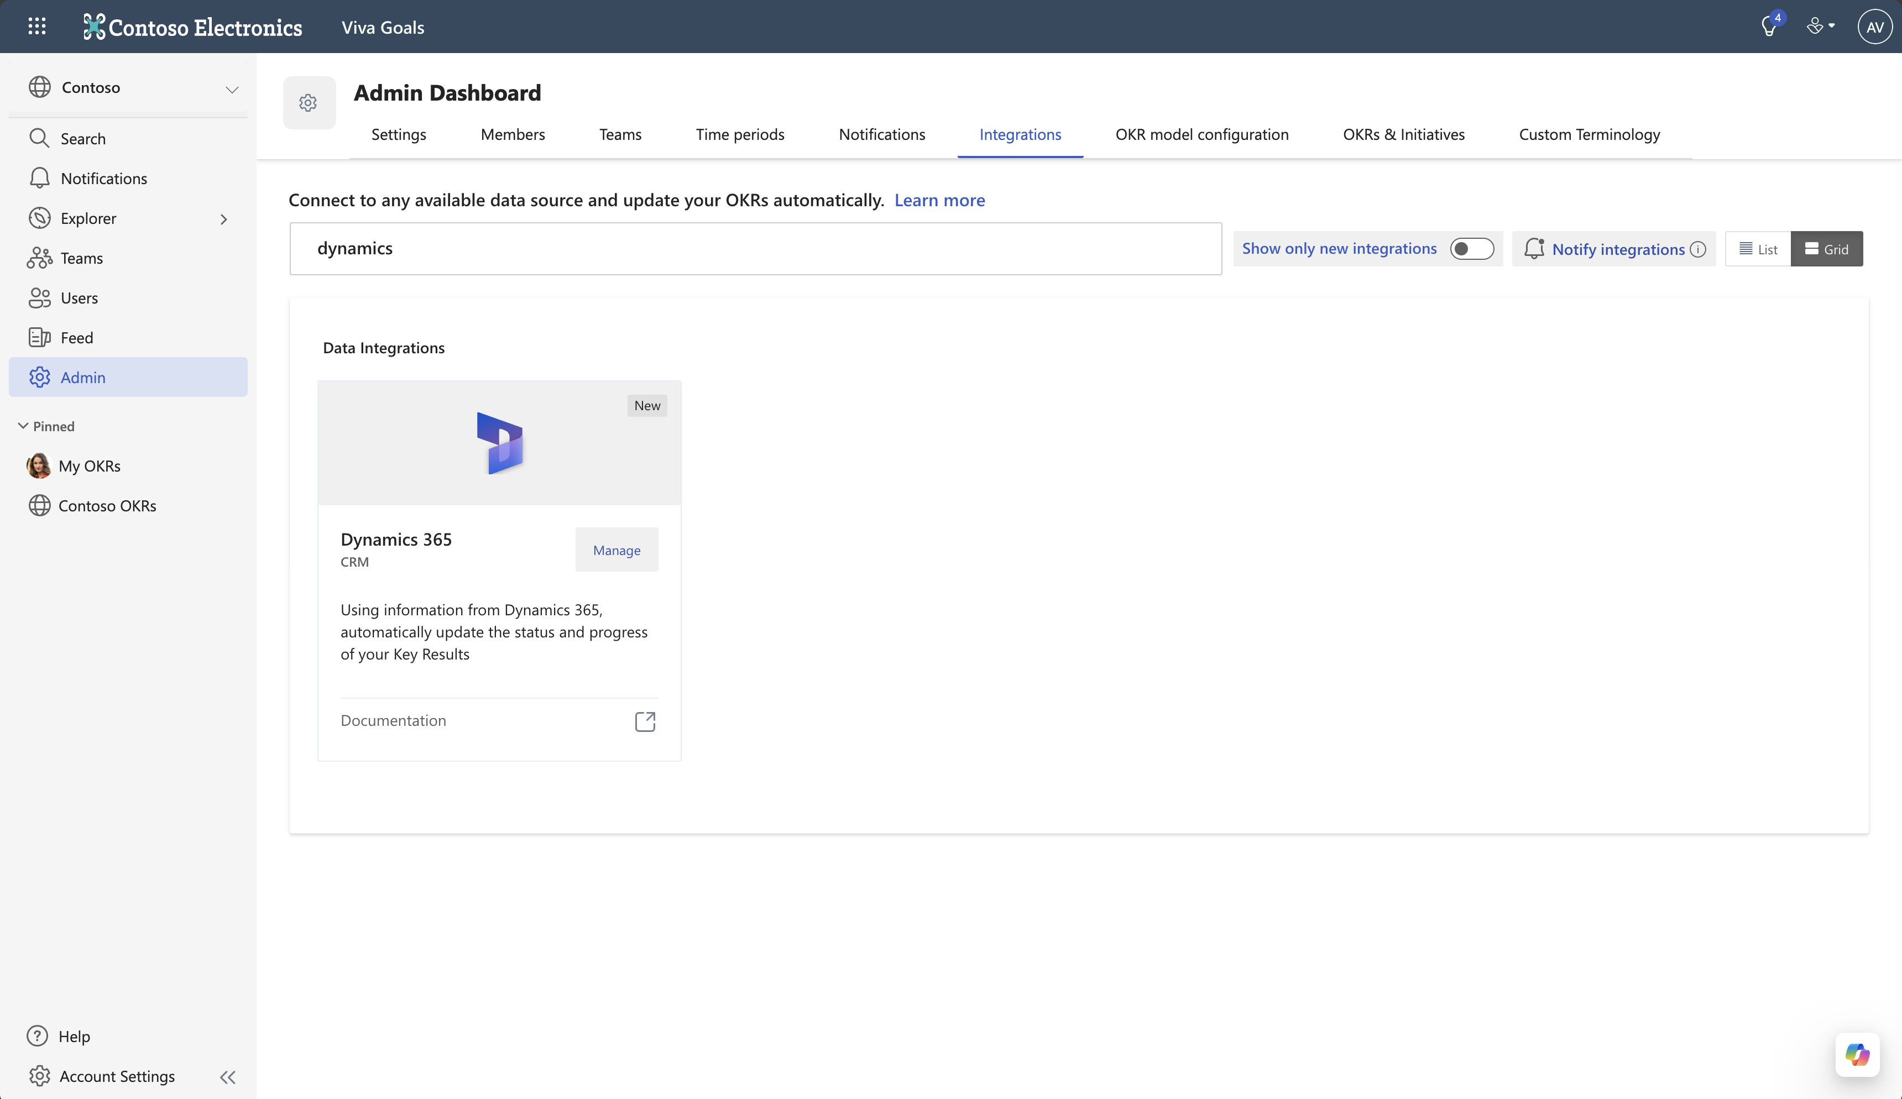Switch to List view
This screenshot has width=1902, height=1099.
coord(1758,249)
